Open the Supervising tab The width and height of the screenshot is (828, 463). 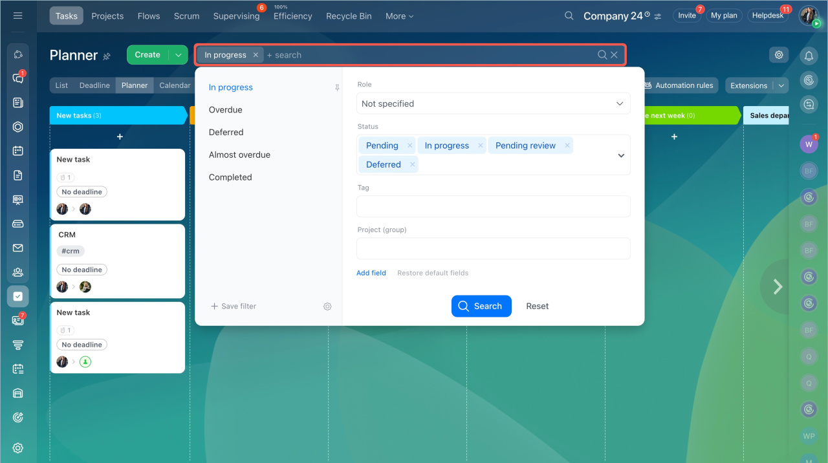click(236, 16)
